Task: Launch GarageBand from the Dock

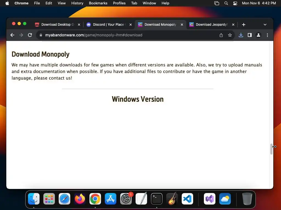Action: pyautogui.click(x=172, y=199)
